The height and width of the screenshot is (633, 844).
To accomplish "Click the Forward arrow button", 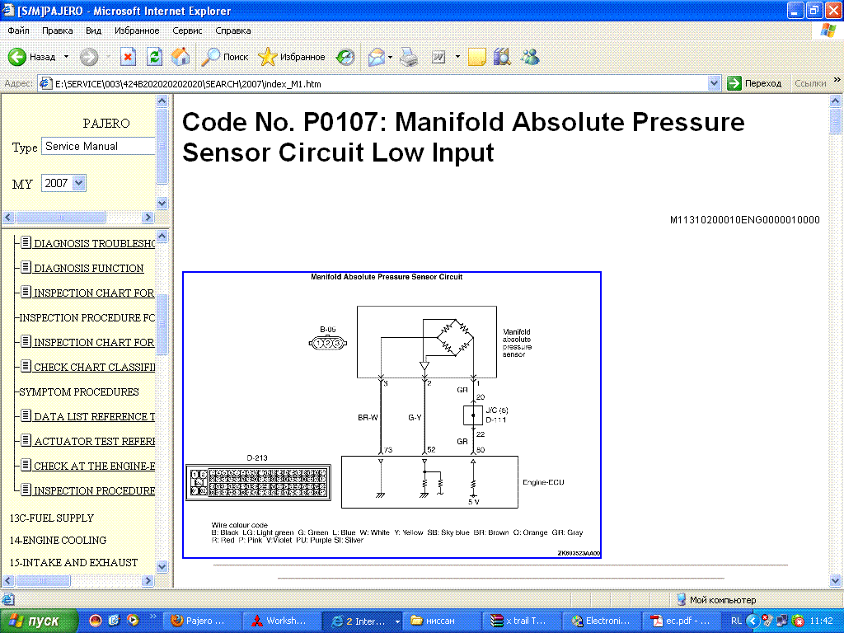I will (x=89, y=57).
